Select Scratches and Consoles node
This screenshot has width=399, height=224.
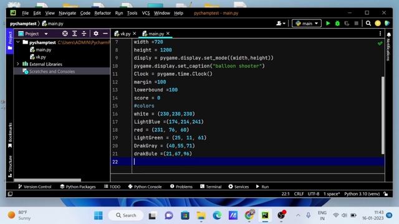(52, 72)
